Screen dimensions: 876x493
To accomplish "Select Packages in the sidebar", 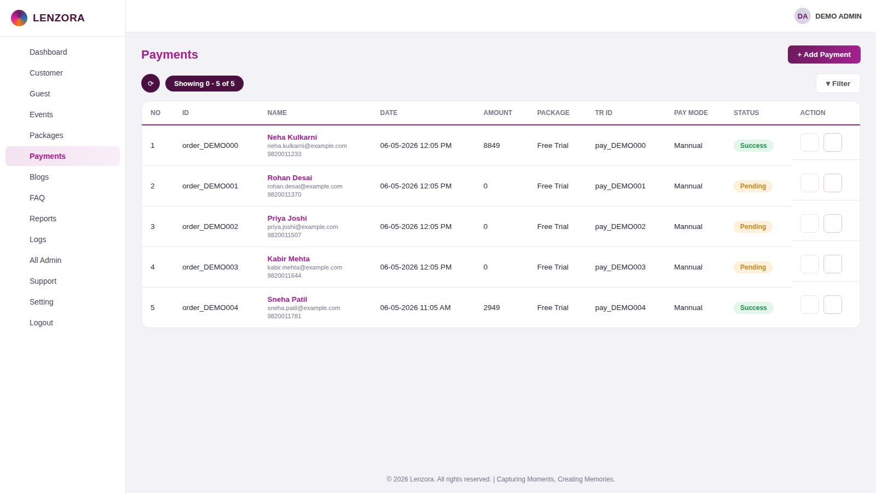I will tap(62, 135).
